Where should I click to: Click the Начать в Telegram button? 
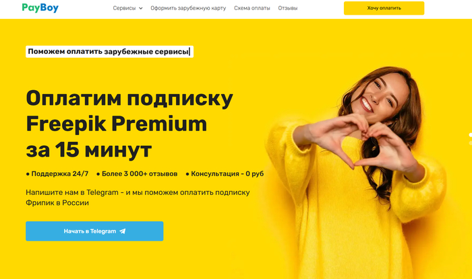click(94, 231)
